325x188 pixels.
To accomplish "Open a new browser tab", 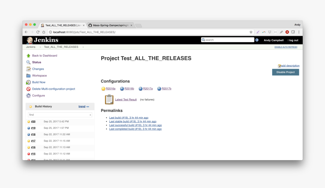I will click(x=138, y=25).
